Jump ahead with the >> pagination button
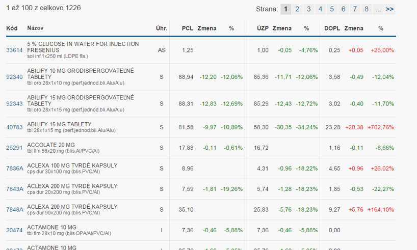The height and width of the screenshot is (250, 417). [389, 9]
